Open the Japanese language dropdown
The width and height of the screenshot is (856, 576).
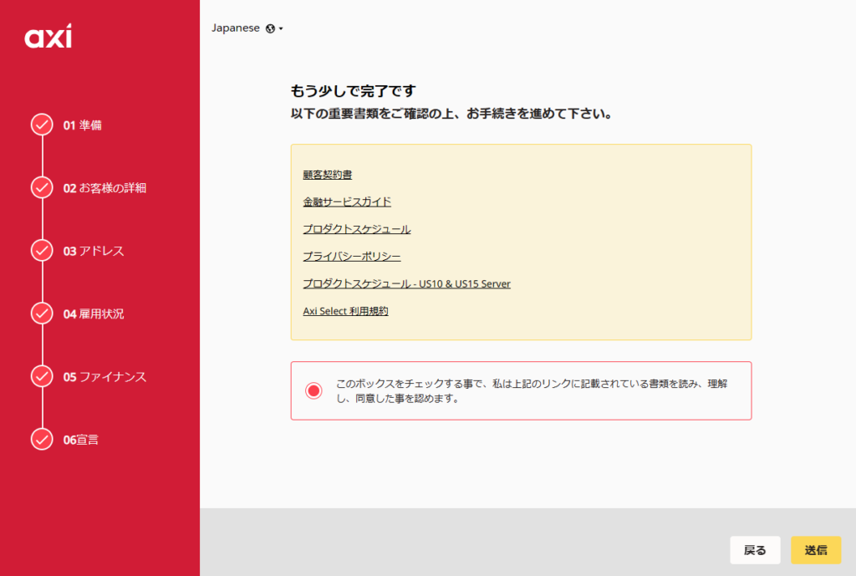tap(236, 28)
